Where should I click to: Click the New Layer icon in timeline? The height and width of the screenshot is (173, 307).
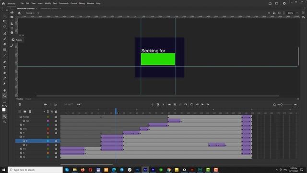click(x=20, y=111)
